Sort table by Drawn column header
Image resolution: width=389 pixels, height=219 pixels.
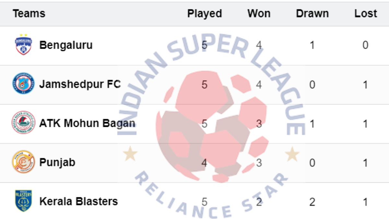pos(312,14)
